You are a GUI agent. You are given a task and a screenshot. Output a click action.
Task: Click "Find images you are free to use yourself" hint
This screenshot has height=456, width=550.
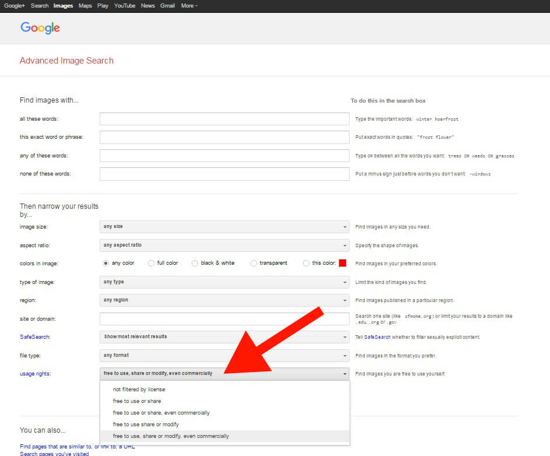[x=400, y=374]
